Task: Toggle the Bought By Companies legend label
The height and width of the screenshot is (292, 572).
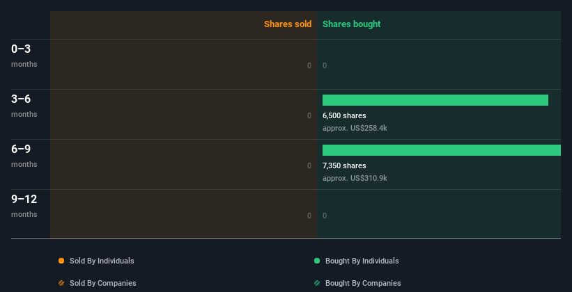Action: [x=363, y=283]
